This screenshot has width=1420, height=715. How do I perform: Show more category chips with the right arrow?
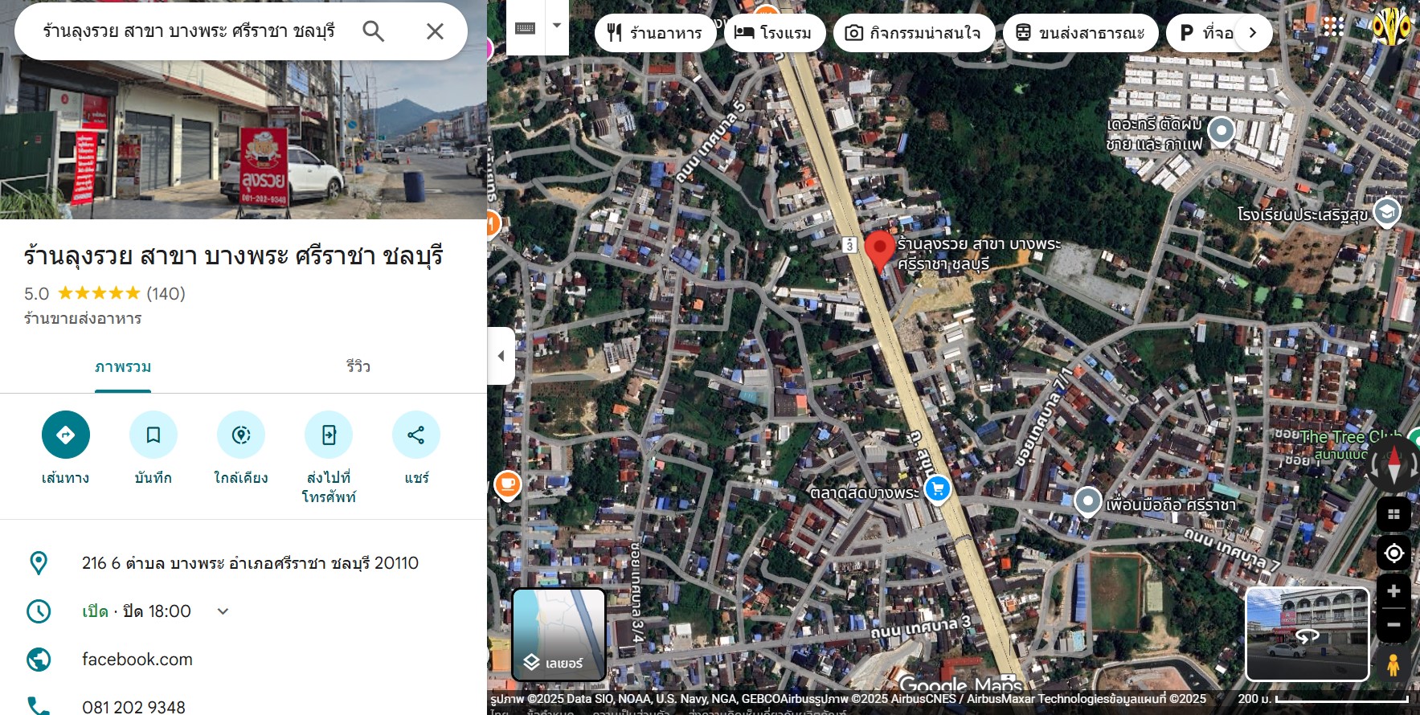tap(1253, 33)
